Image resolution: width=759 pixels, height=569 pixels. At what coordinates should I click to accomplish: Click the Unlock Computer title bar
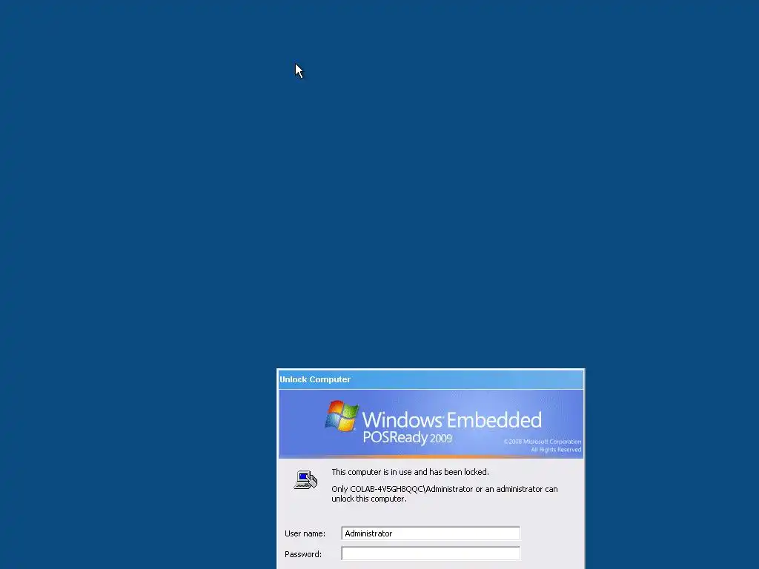click(x=431, y=379)
